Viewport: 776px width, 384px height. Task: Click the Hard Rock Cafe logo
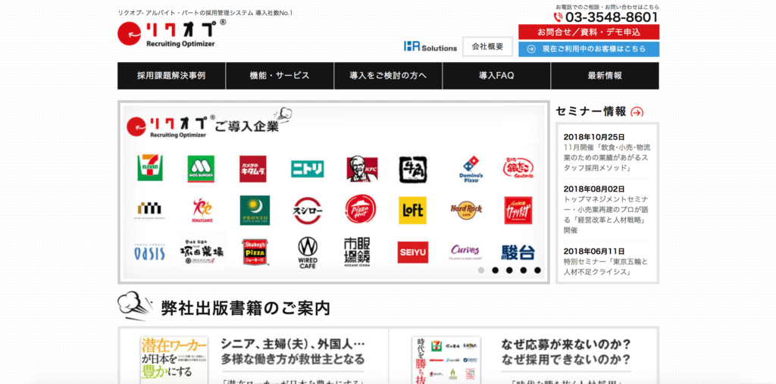click(466, 210)
